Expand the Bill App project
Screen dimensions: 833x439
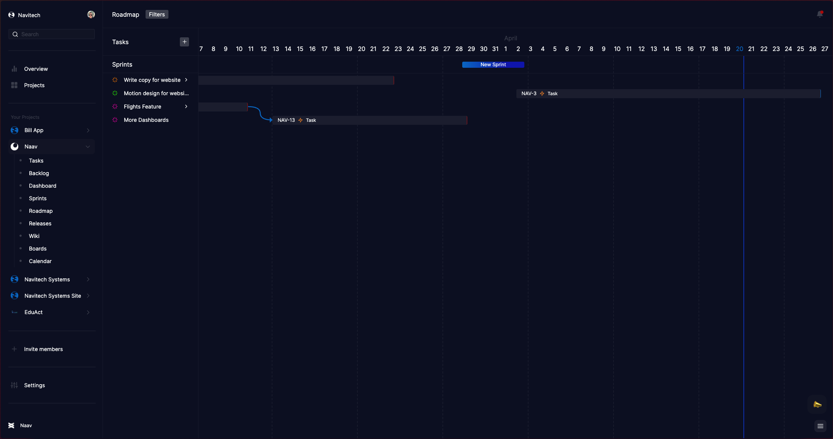88,130
